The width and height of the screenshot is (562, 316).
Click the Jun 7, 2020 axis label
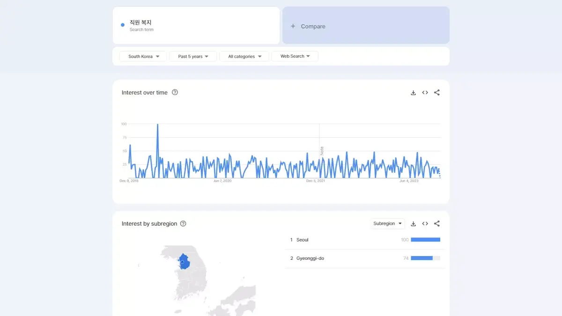[x=222, y=181]
